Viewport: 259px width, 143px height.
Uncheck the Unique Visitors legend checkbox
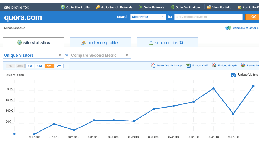click(234, 75)
